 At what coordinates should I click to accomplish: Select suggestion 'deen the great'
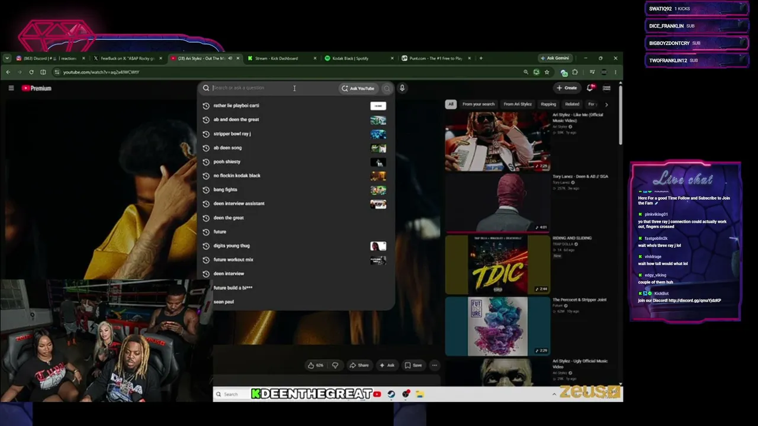click(296, 218)
